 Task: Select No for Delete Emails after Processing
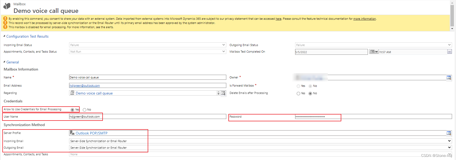(x=310, y=93)
